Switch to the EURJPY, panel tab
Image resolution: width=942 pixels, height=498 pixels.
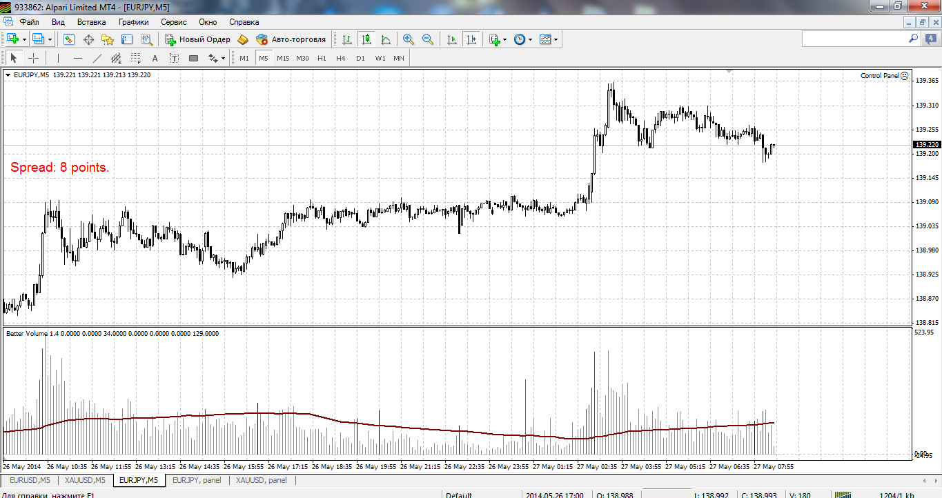(197, 479)
